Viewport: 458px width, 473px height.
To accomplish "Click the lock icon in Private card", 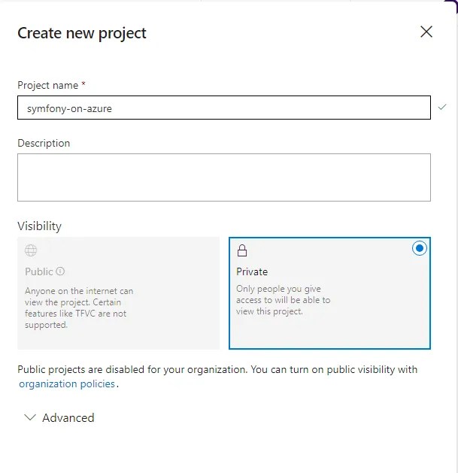I will pos(242,250).
